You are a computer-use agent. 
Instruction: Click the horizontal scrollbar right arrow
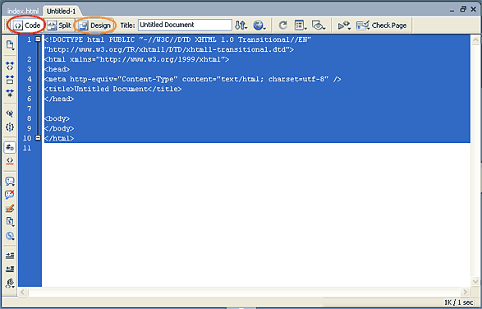point(465,292)
